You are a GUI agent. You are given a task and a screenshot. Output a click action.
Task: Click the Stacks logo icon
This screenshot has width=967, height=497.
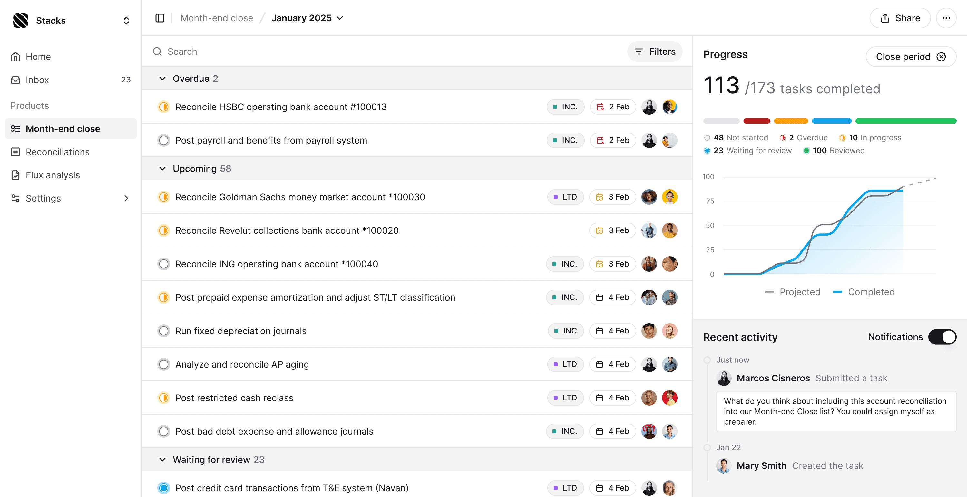[x=20, y=20]
